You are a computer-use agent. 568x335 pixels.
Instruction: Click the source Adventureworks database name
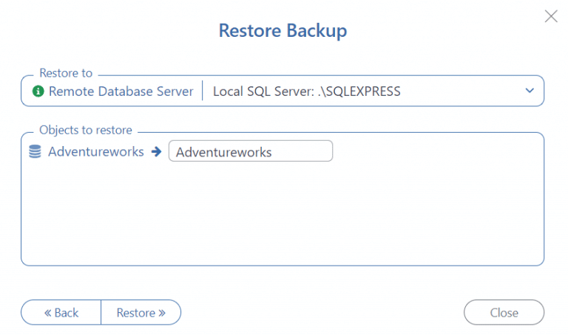point(96,152)
